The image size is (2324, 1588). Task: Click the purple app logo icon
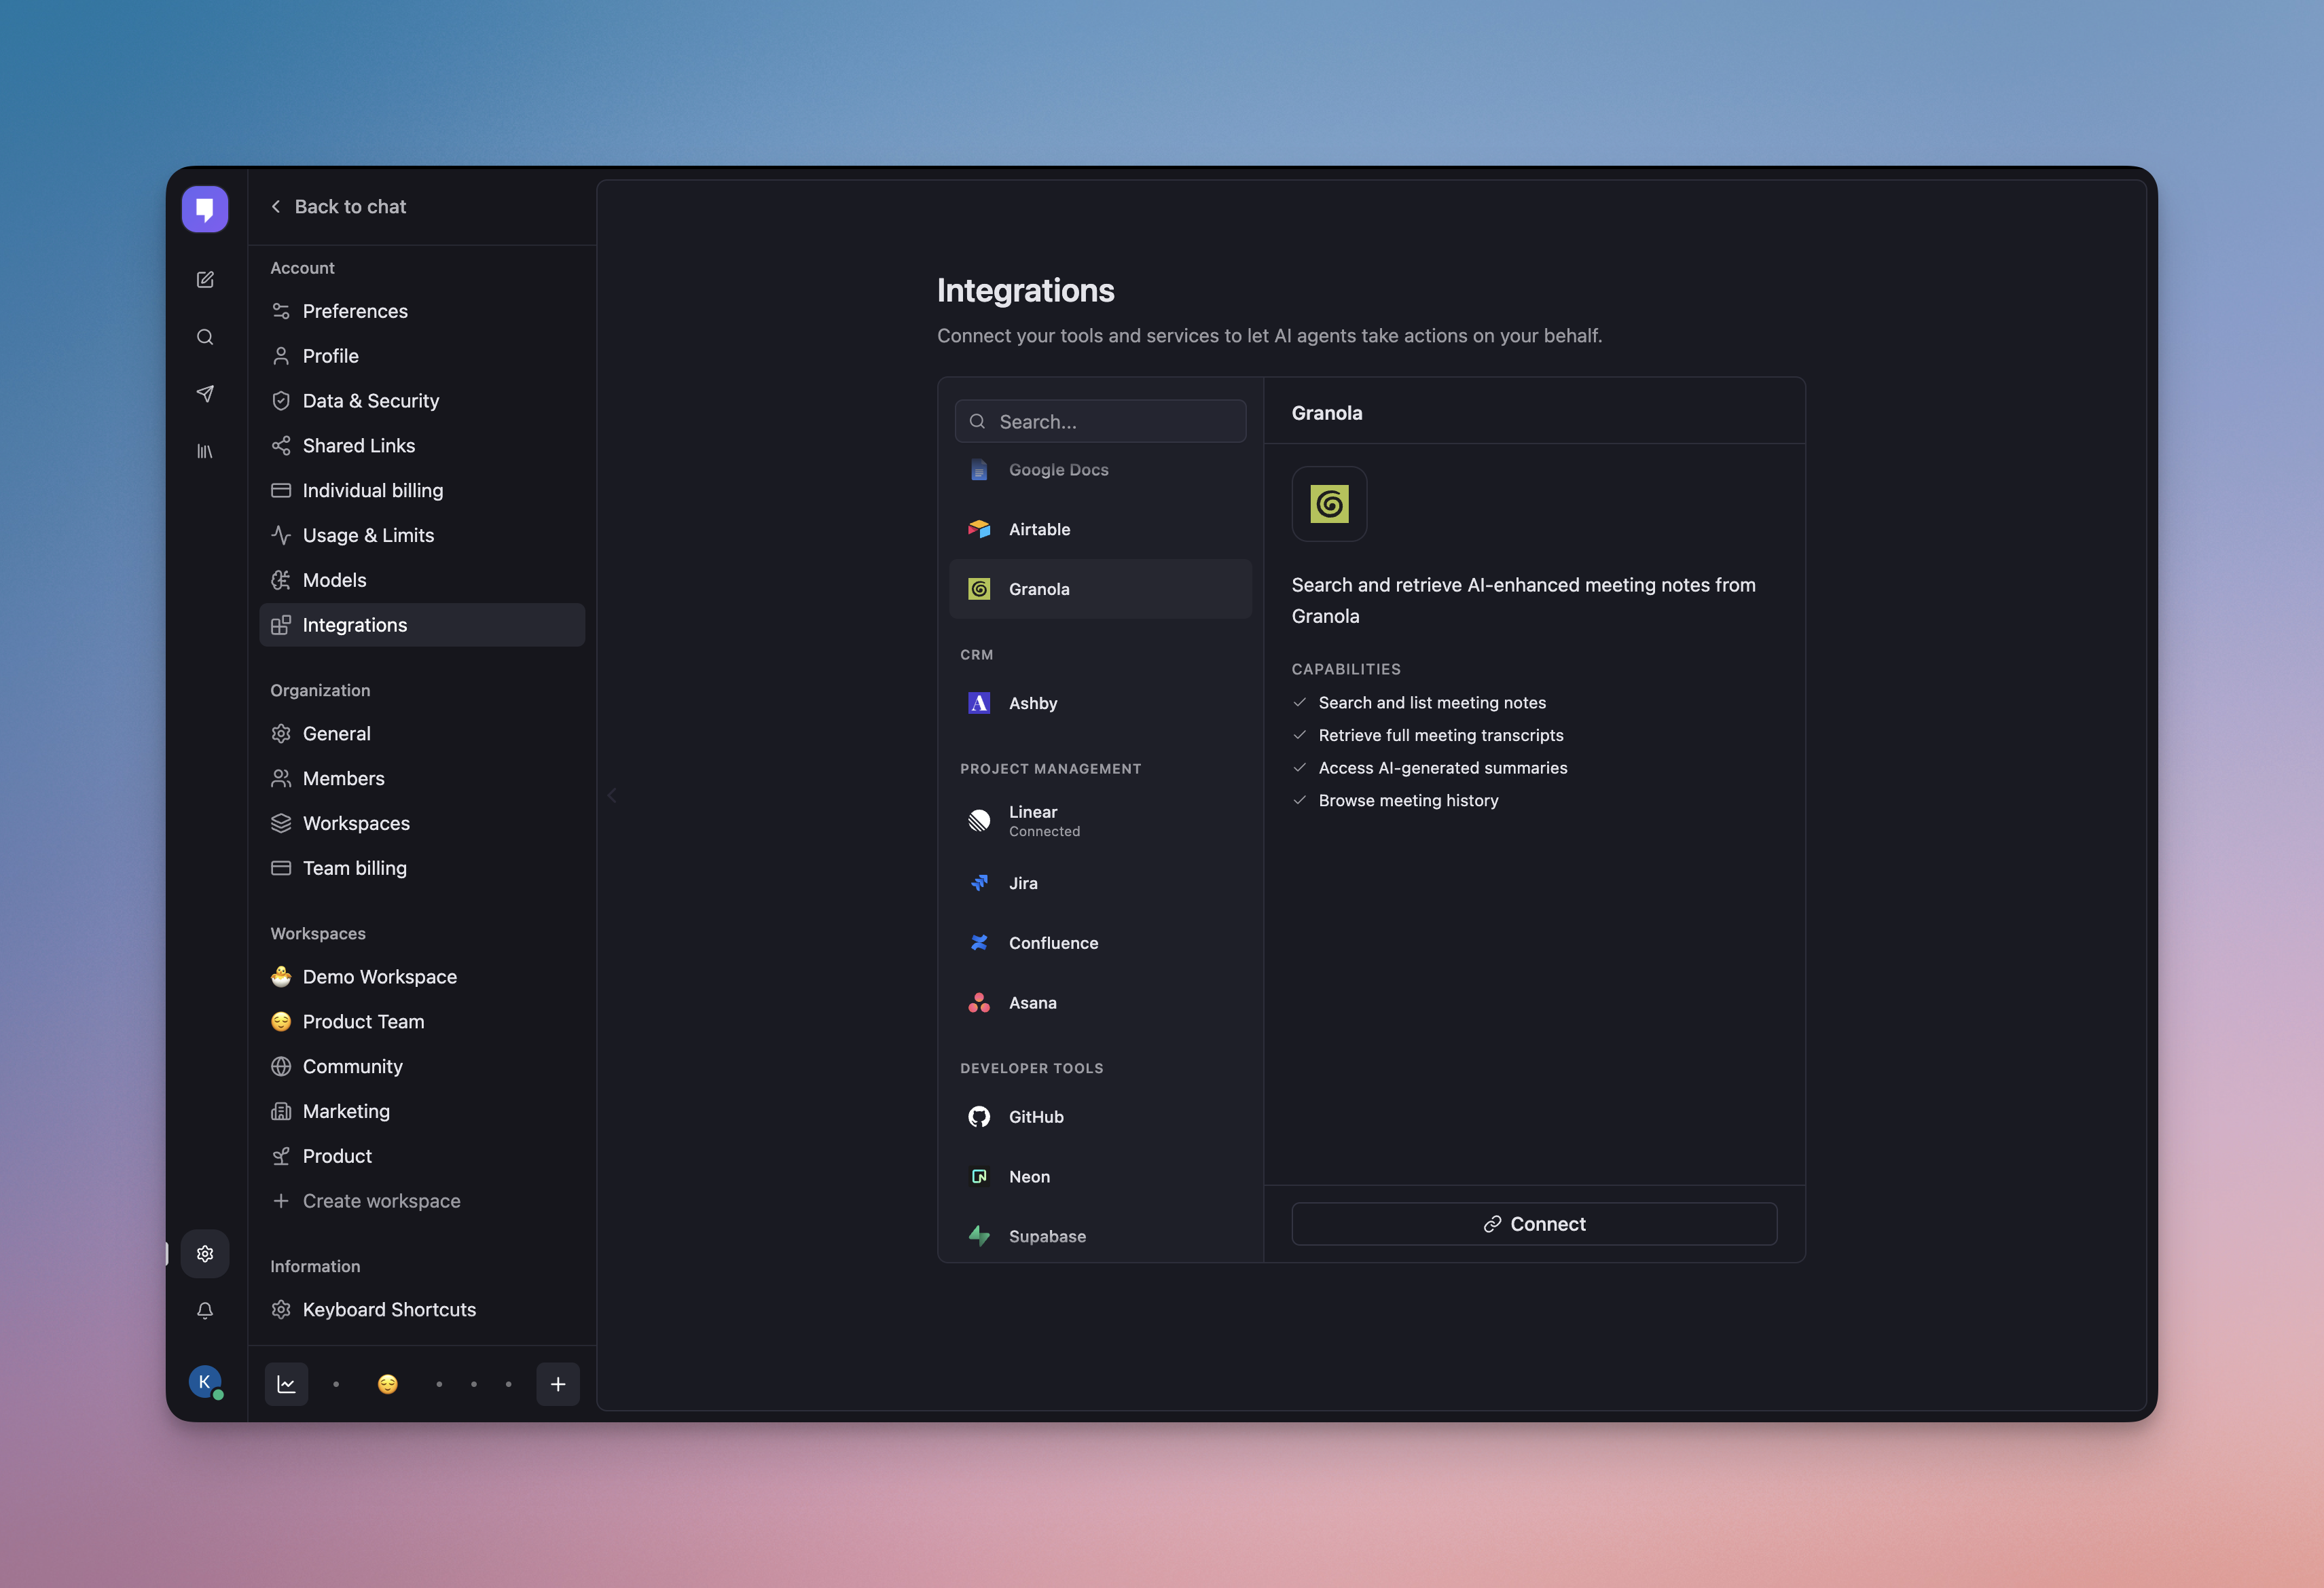[205, 209]
